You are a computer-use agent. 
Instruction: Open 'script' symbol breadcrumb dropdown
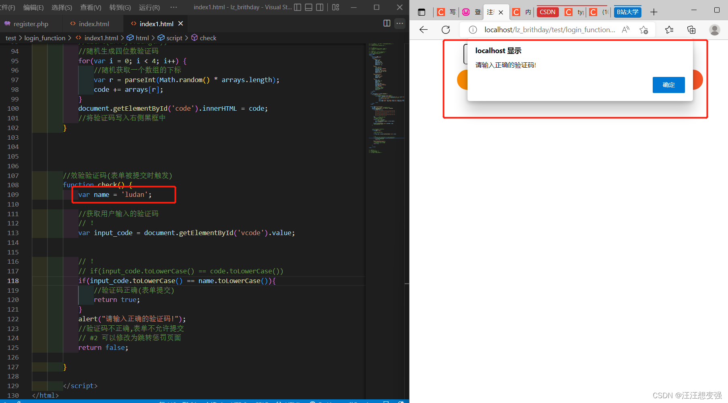pyautogui.click(x=170, y=38)
